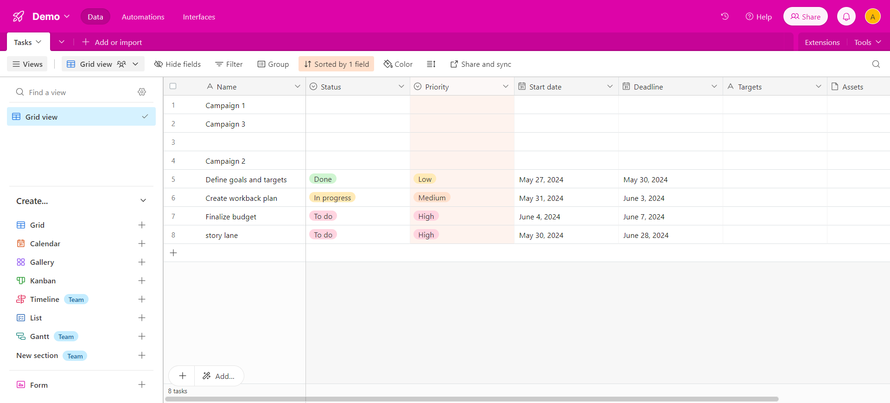Viewport: 890px width, 403px height.
Task: Add a new Timeline view
Action: [x=142, y=299]
